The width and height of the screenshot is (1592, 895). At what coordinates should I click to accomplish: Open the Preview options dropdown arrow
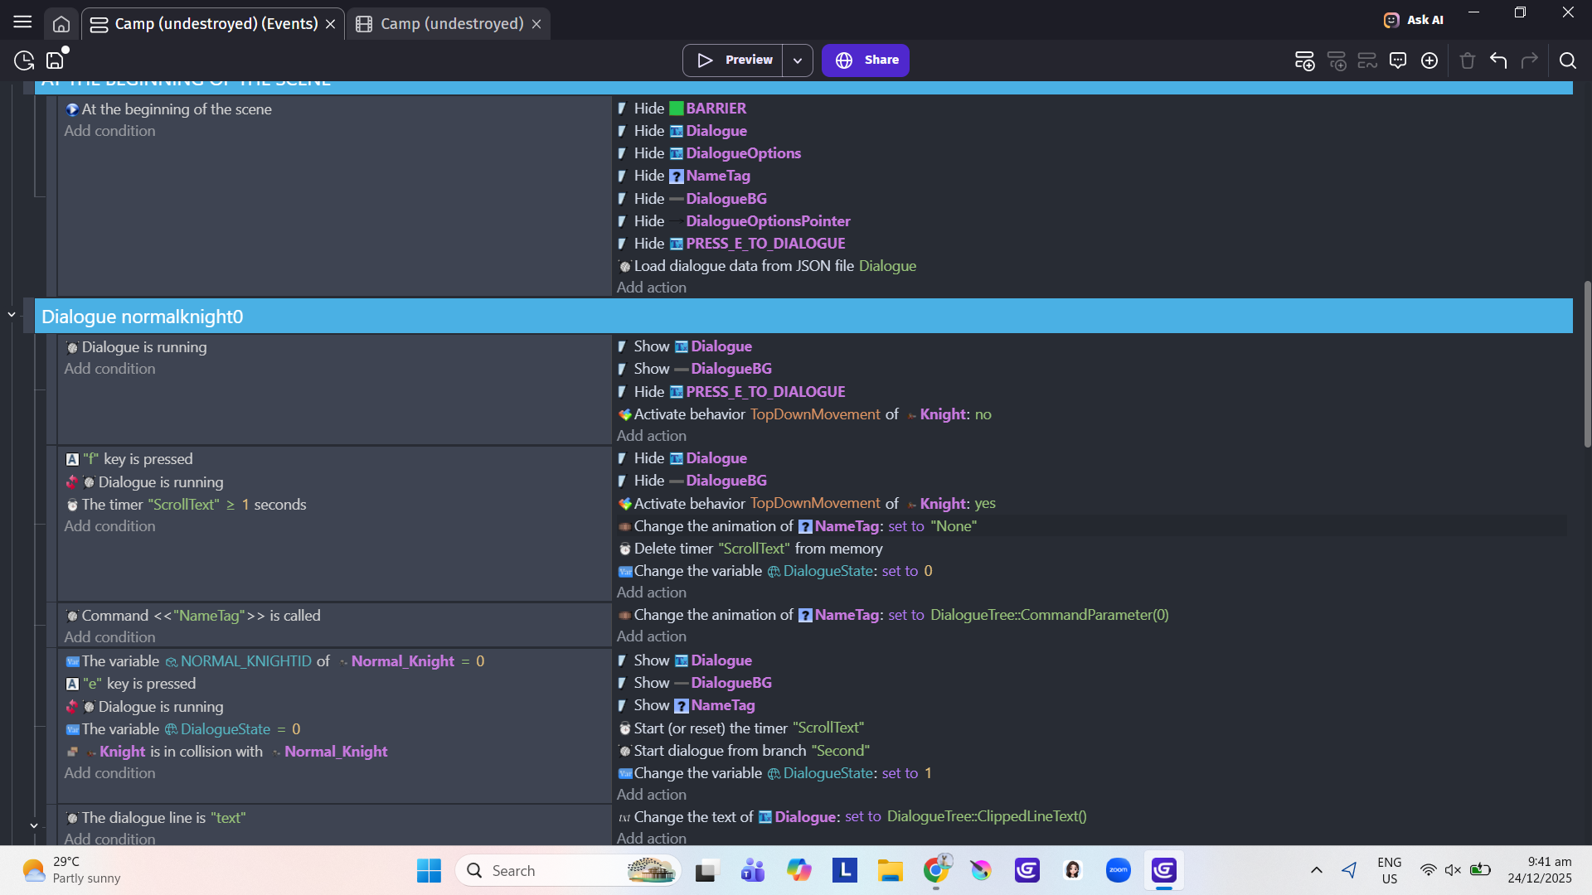click(797, 60)
